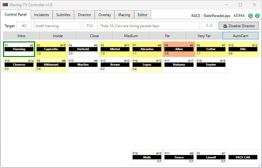Click the Disable Director button

[239, 26]
